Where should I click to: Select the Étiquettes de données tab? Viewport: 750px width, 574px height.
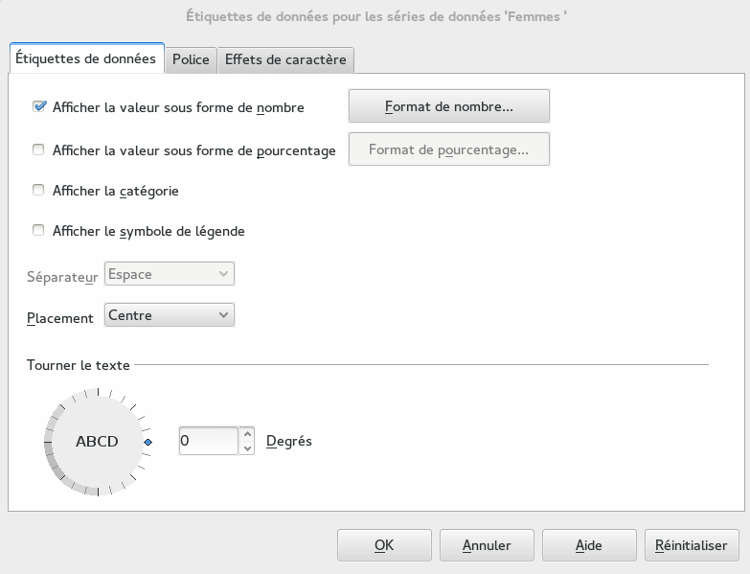(86, 58)
